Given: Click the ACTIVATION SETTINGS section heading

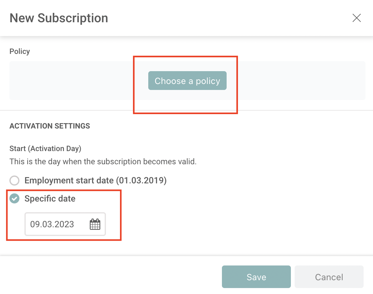Looking at the screenshot, I should point(50,126).
